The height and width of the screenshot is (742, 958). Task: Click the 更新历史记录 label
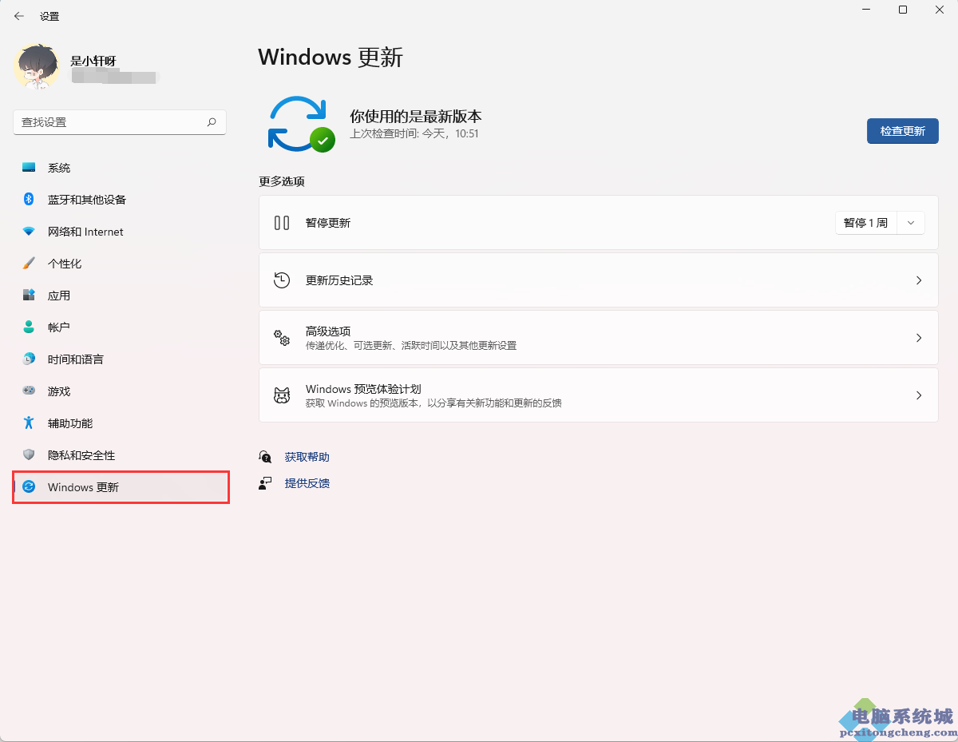[339, 280]
